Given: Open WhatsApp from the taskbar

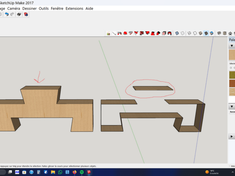Looking at the screenshot, I should click(60, 172).
